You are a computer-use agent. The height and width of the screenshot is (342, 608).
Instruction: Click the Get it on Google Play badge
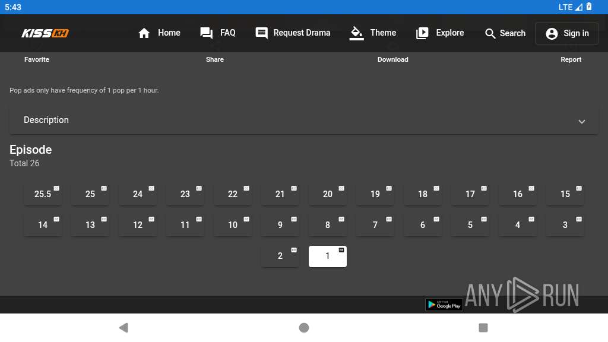(444, 305)
